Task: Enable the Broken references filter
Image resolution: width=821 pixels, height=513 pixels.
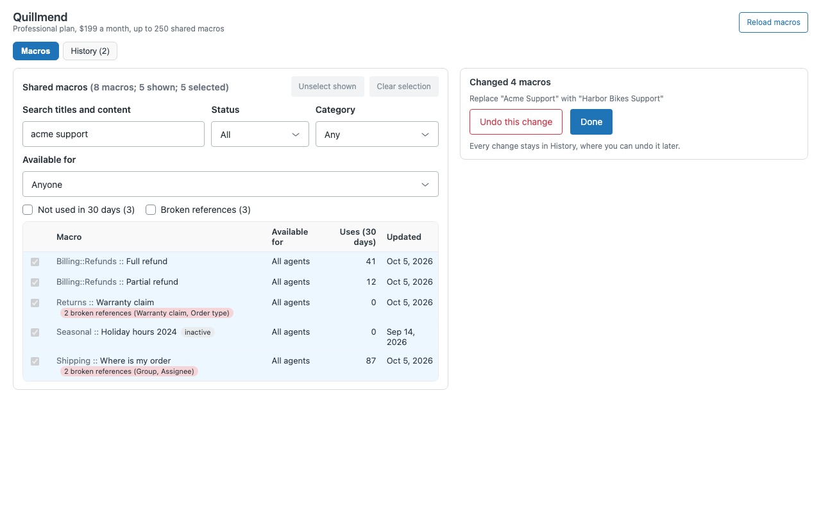Action: 151,210
